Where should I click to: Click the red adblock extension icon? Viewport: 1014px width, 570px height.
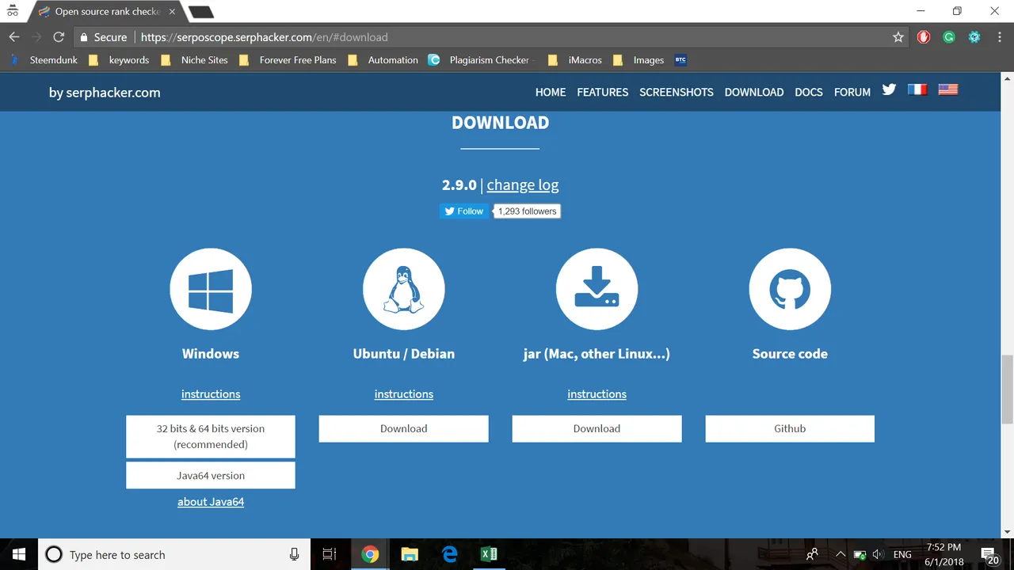click(x=924, y=37)
